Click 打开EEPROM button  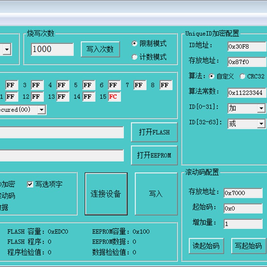(x=154, y=155)
